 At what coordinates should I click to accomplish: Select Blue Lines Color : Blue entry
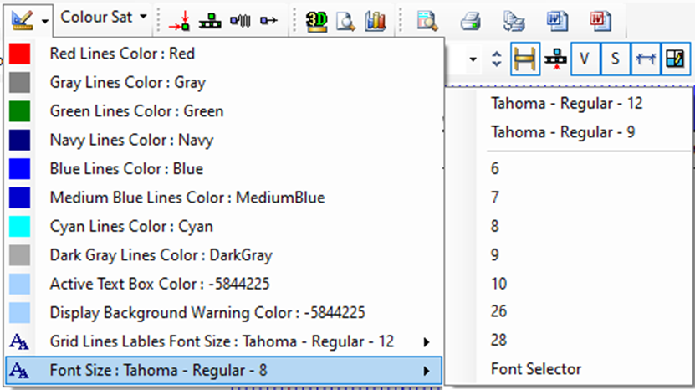(224, 169)
